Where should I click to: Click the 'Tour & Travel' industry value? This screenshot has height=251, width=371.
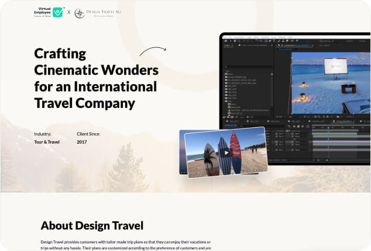(x=47, y=142)
